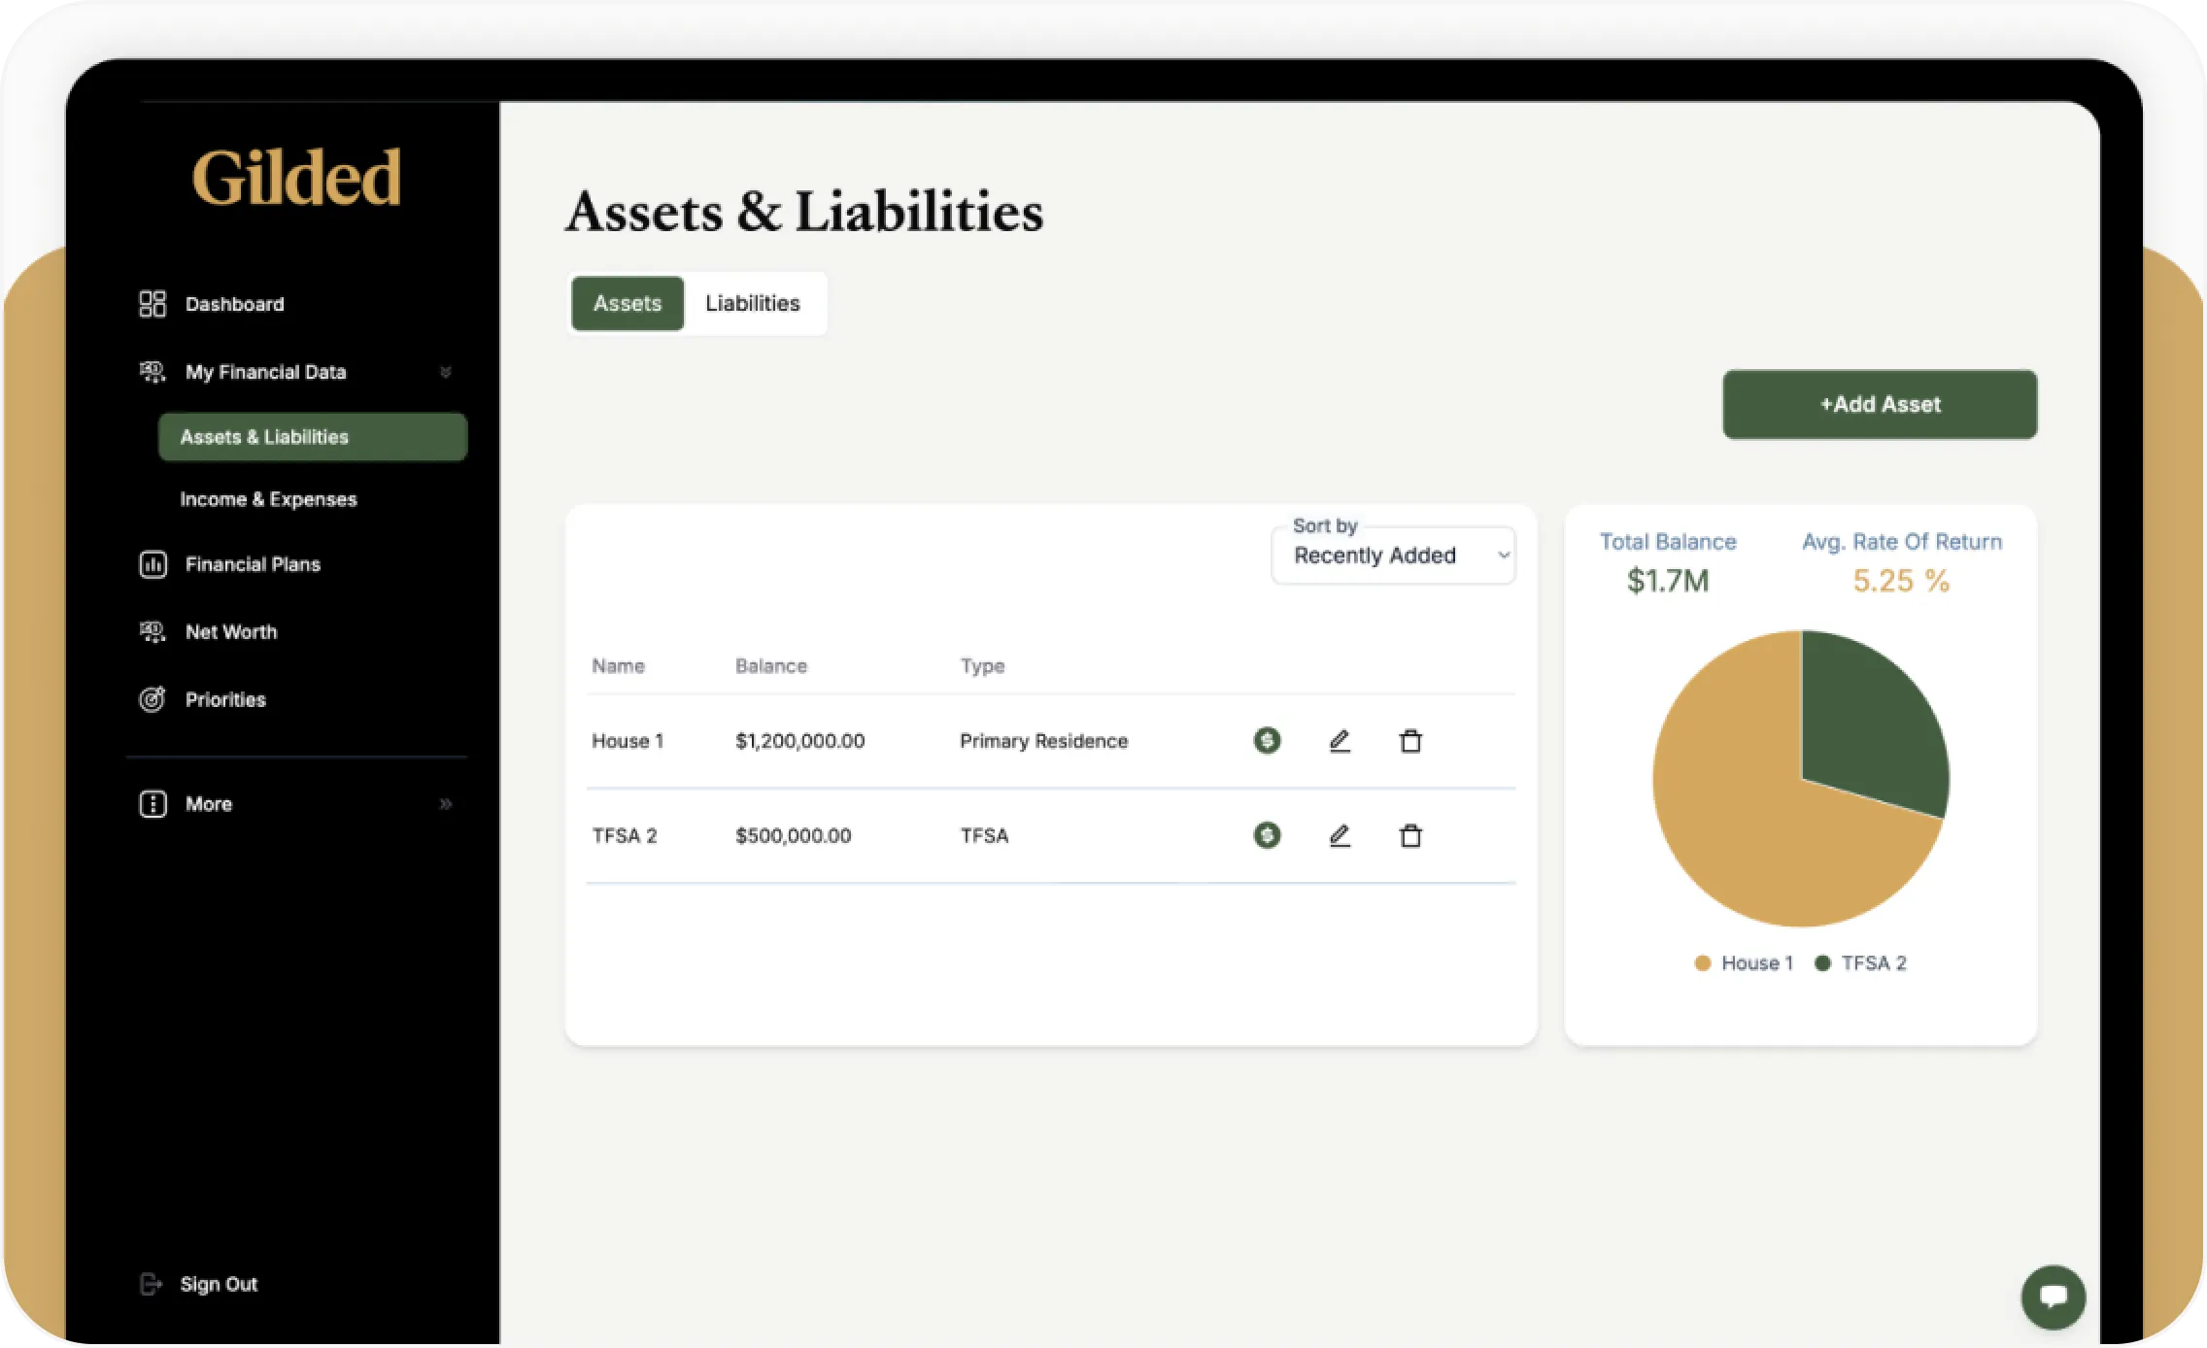Open the Dashboard grid icon

(x=152, y=303)
